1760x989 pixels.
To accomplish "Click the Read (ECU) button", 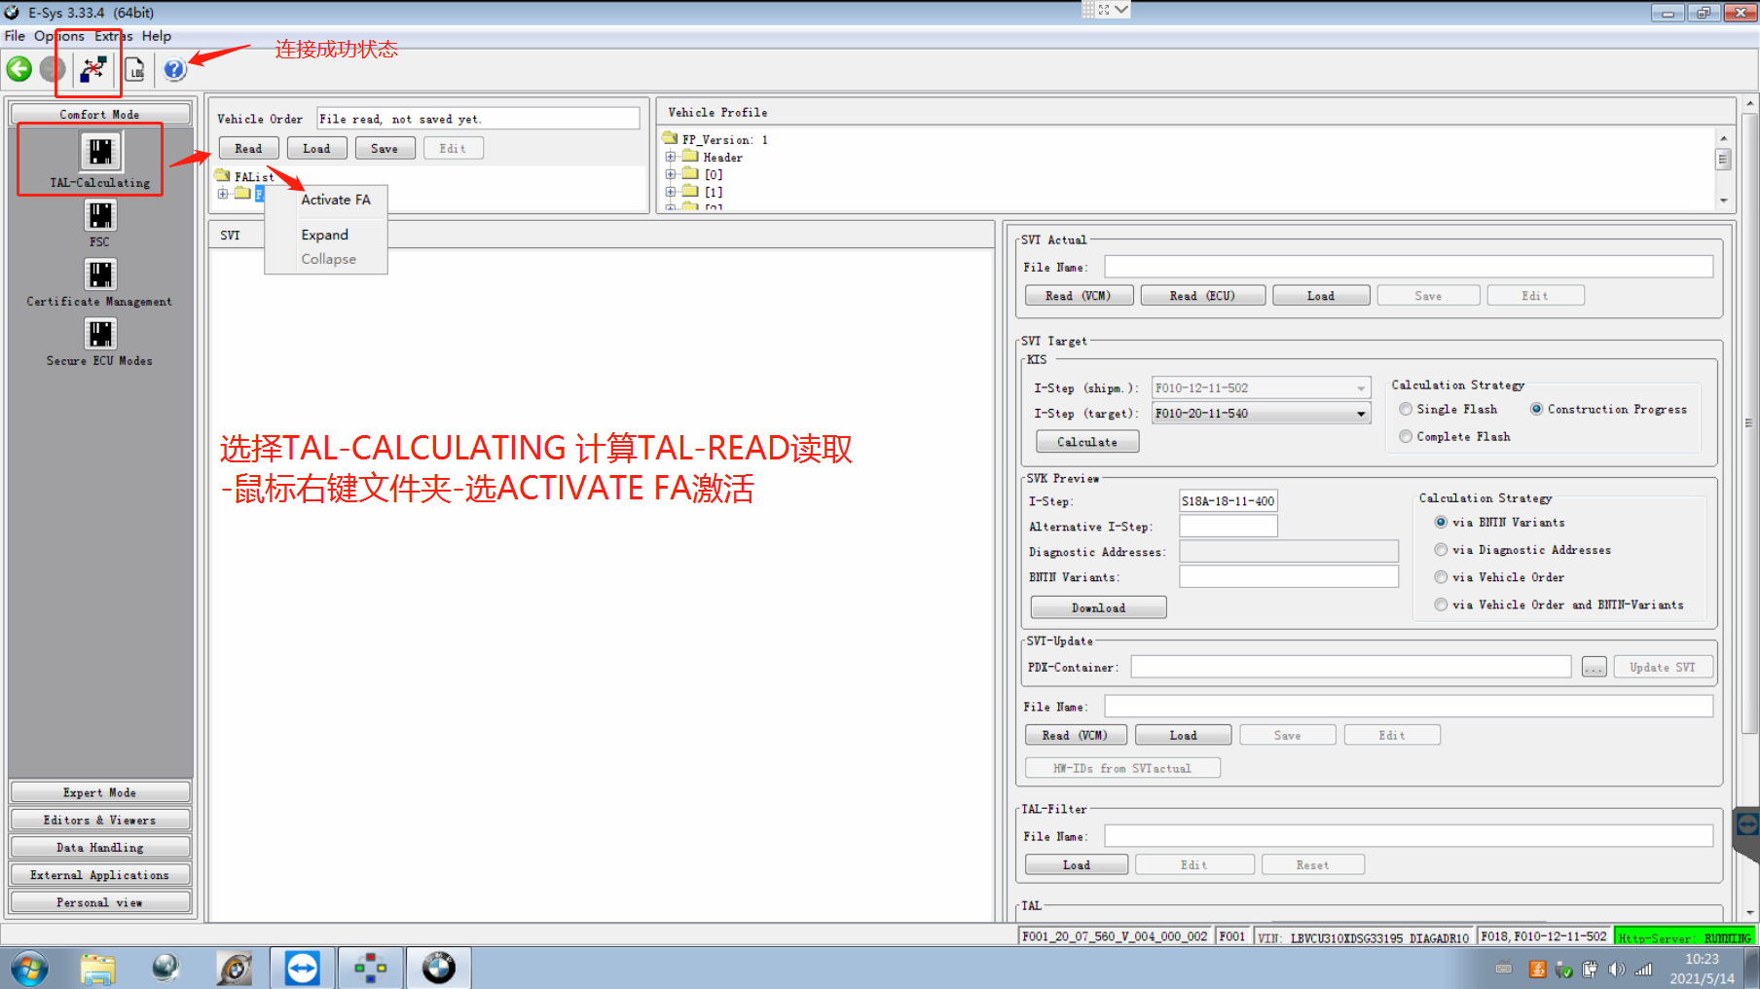I will 1203,295.
